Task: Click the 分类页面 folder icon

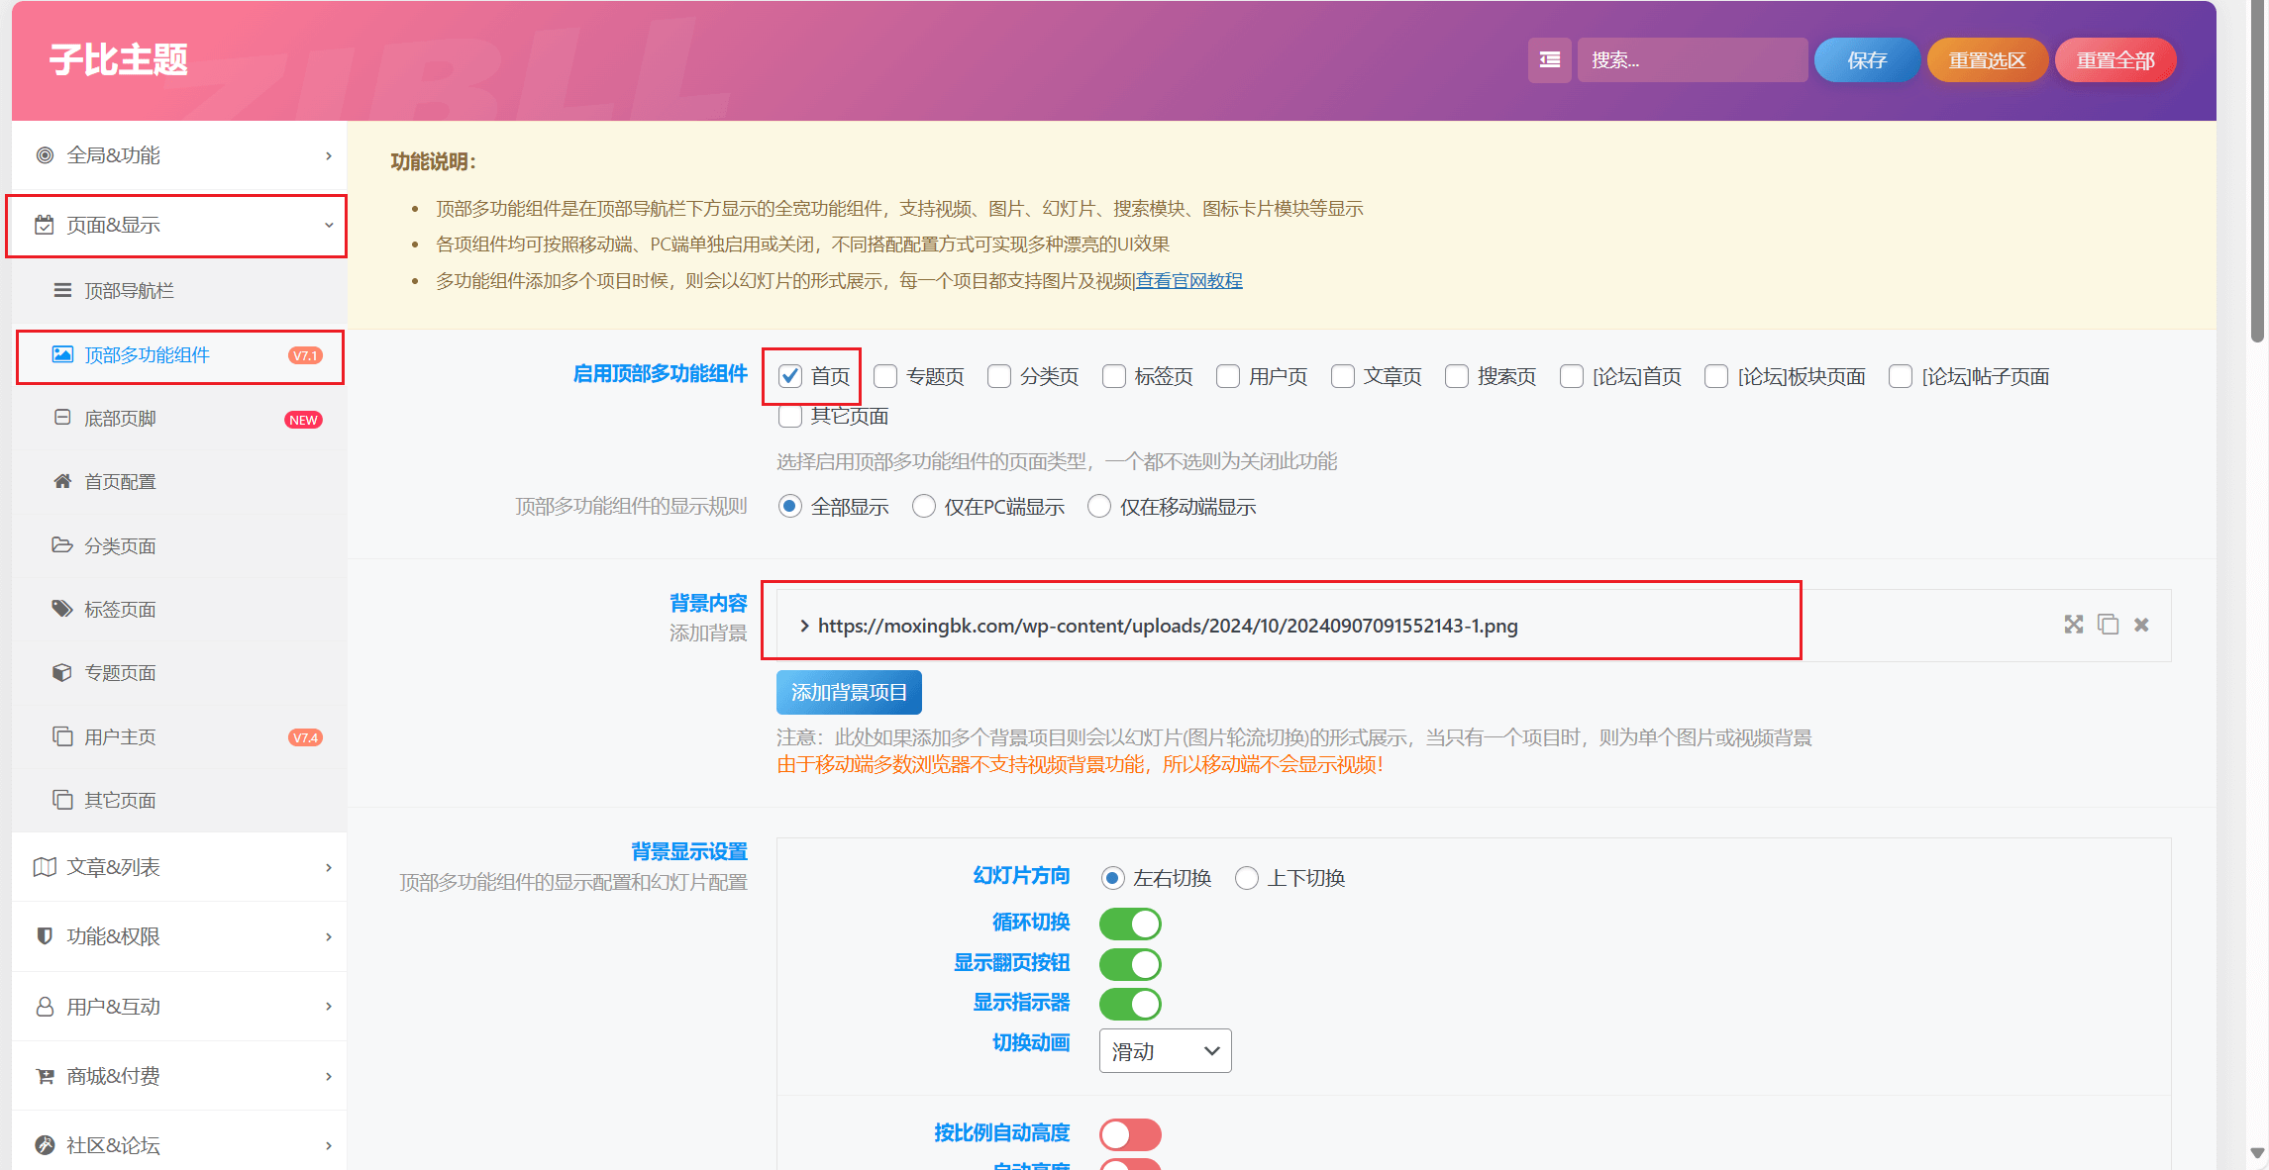Action: coord(62,545)
